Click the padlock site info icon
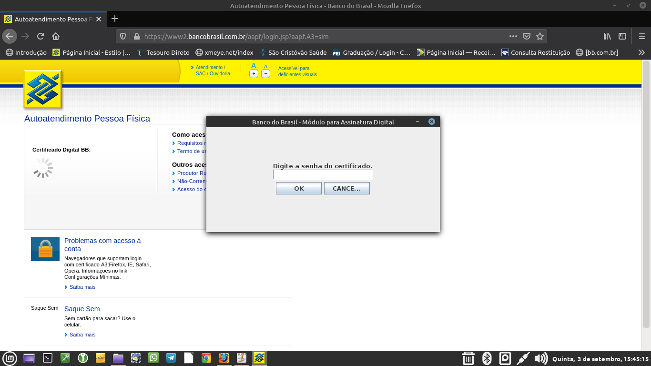This screenshot has width=651, height=366. point(136,36)
